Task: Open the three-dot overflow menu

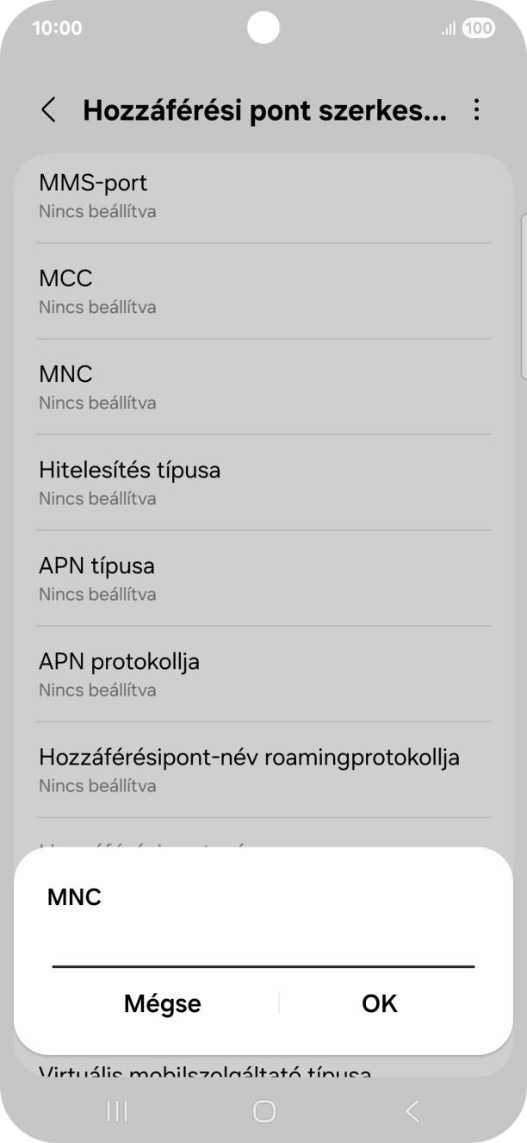Action: [479, 110]
